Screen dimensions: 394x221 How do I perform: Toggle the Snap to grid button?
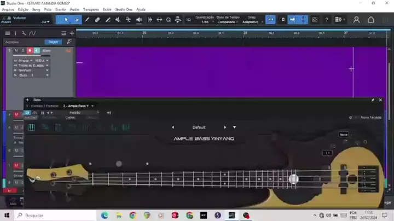[270, 20]
